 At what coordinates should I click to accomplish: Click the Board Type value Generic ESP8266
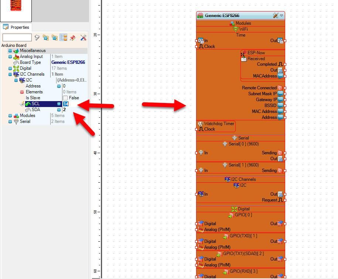tap(68, 62)
